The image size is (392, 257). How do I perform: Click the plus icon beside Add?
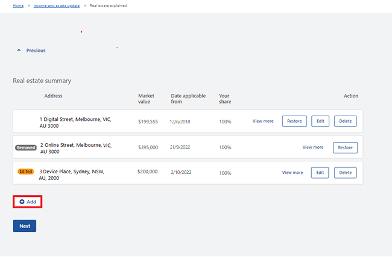point(22,202)
